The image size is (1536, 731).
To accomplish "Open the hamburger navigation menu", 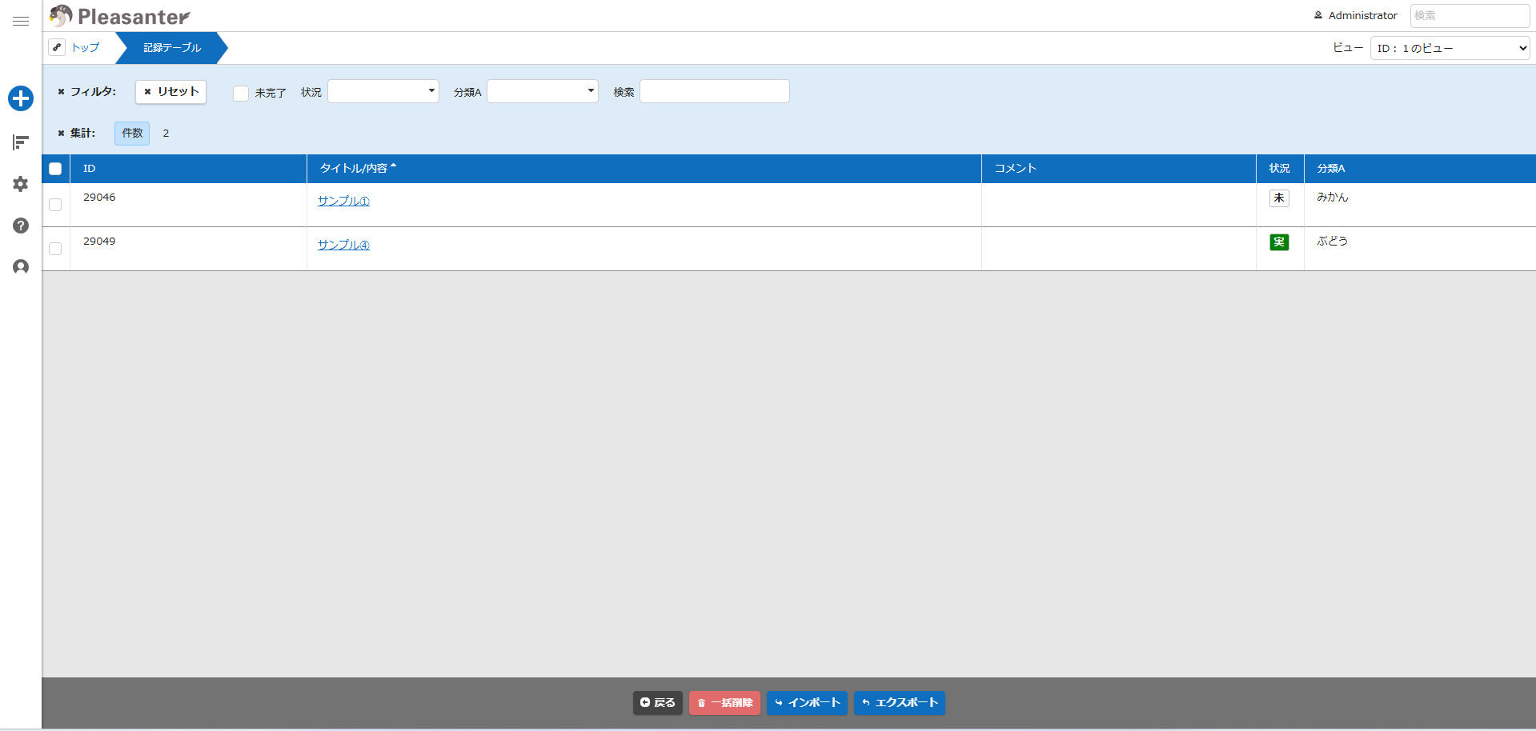I will pyautogui.click(x=21, y=21).
